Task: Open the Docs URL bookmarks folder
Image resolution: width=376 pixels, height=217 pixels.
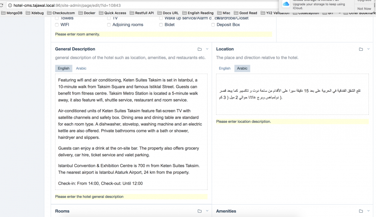Action: click(168, 13)
